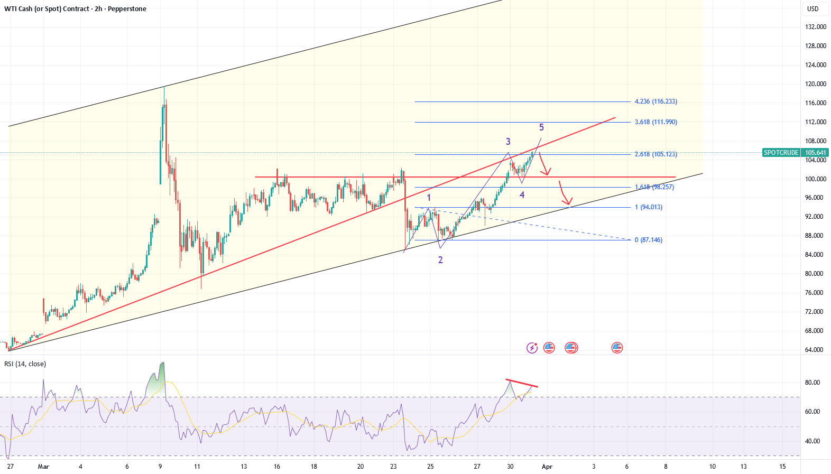The height and width of the screenshot is (474, 831).
Task: Open the stacked US flag events marker
Action: tap(571, 348)
